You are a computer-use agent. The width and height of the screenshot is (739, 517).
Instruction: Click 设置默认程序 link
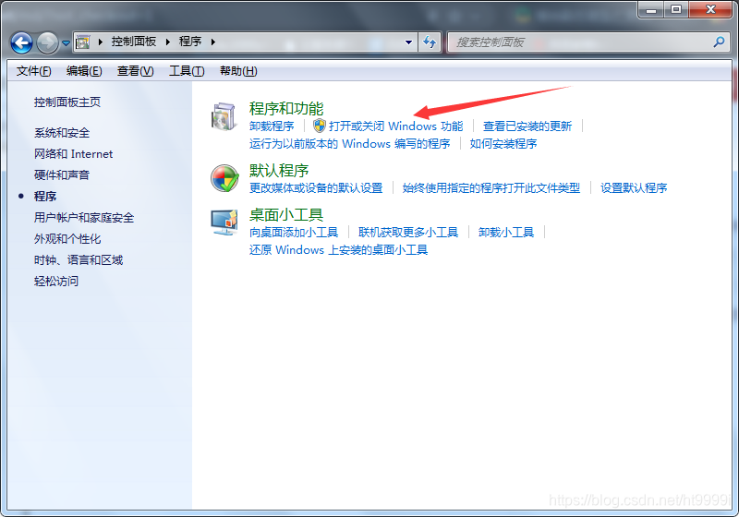[634, 187]
